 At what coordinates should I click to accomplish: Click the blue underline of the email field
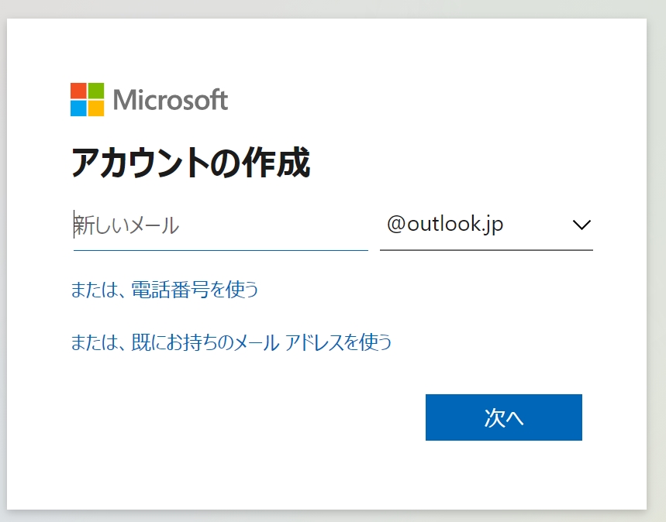(x=221, y=250)
